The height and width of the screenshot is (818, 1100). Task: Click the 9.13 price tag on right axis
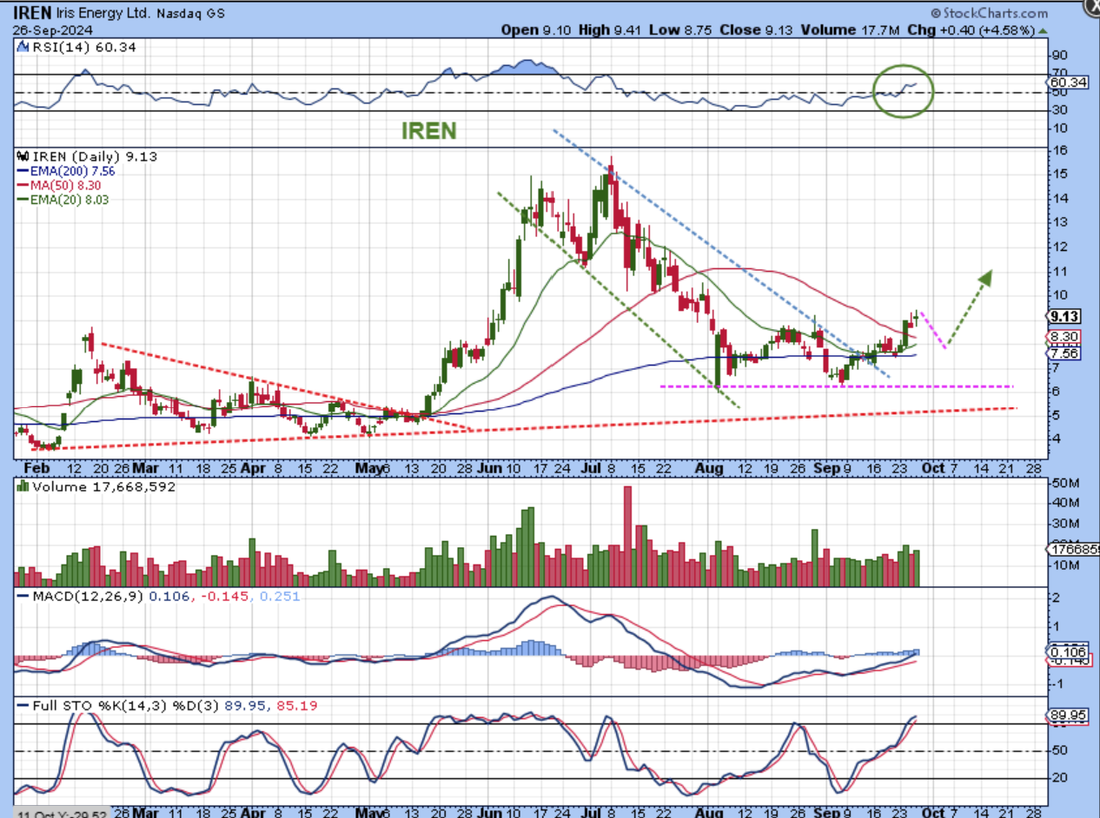click(x=1065, y=317)
